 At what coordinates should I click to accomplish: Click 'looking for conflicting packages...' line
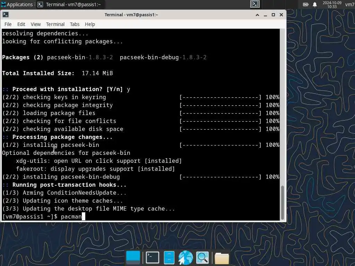[x=62, y=42]
